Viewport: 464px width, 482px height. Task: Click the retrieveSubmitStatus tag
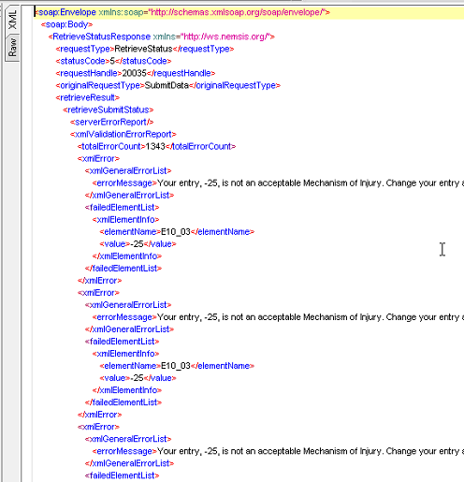109,110
